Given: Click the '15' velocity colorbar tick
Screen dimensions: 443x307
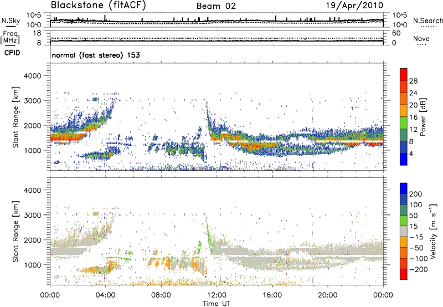Looking at the screenshot, I should tap(413, 227).
